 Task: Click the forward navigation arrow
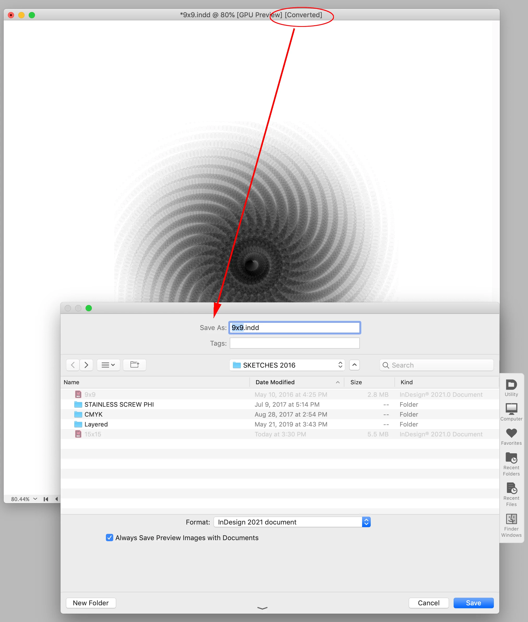(x=86, y=364)
